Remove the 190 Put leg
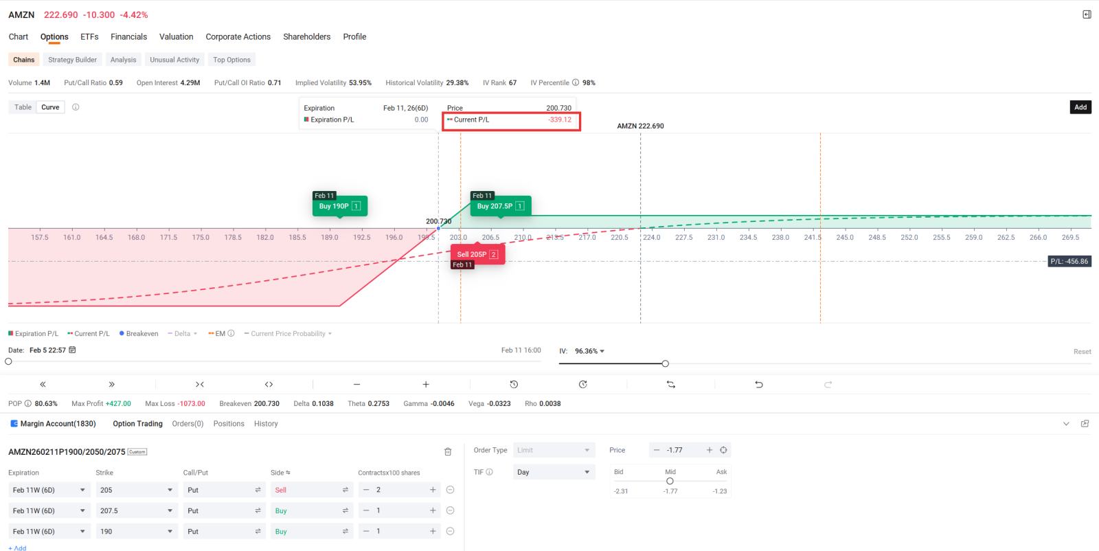Viewport: 1099px width, 551px height. point(451,531)
